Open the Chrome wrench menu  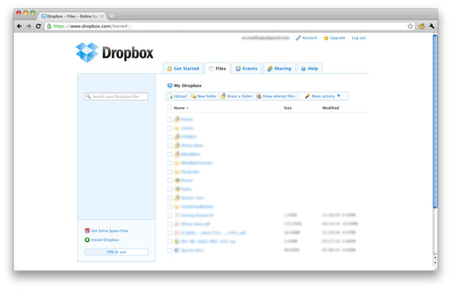pos(432,26)
